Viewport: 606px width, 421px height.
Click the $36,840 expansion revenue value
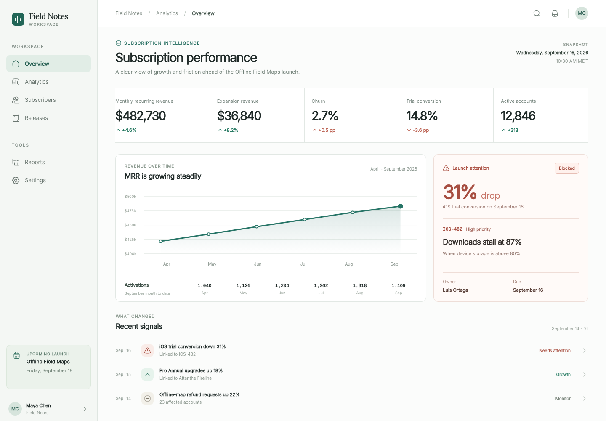pyautogui.click(x=239, y=116)
